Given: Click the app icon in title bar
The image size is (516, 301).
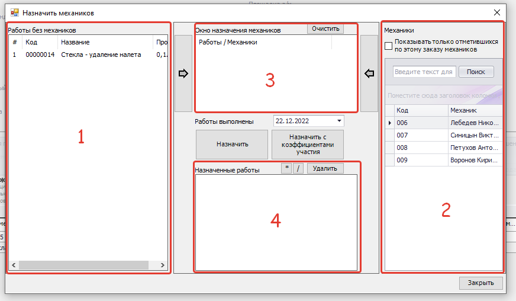Looking at the screenshot, I should [x=15, y=12].
